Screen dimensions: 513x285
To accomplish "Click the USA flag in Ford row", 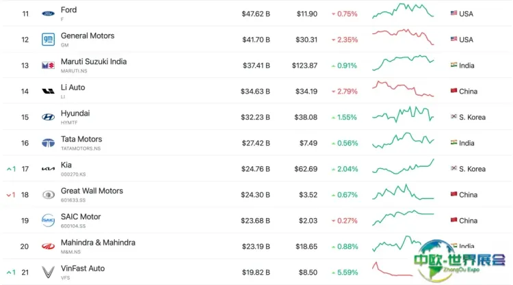I will pyautogui.click(x=453, y=14).
